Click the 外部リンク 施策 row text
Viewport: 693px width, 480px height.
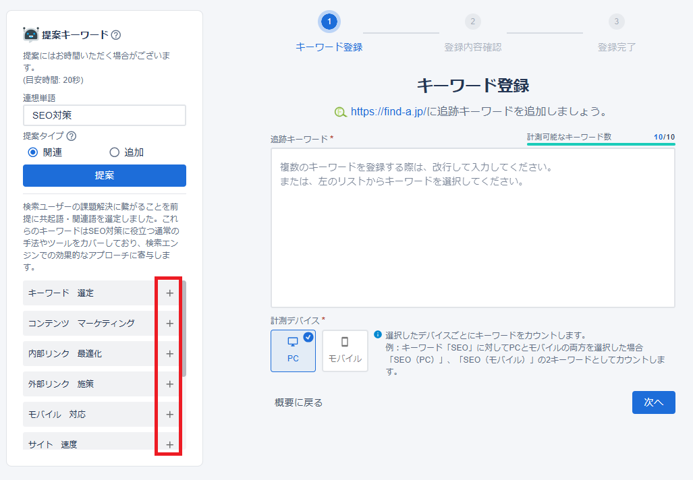[x=61, y=384]
